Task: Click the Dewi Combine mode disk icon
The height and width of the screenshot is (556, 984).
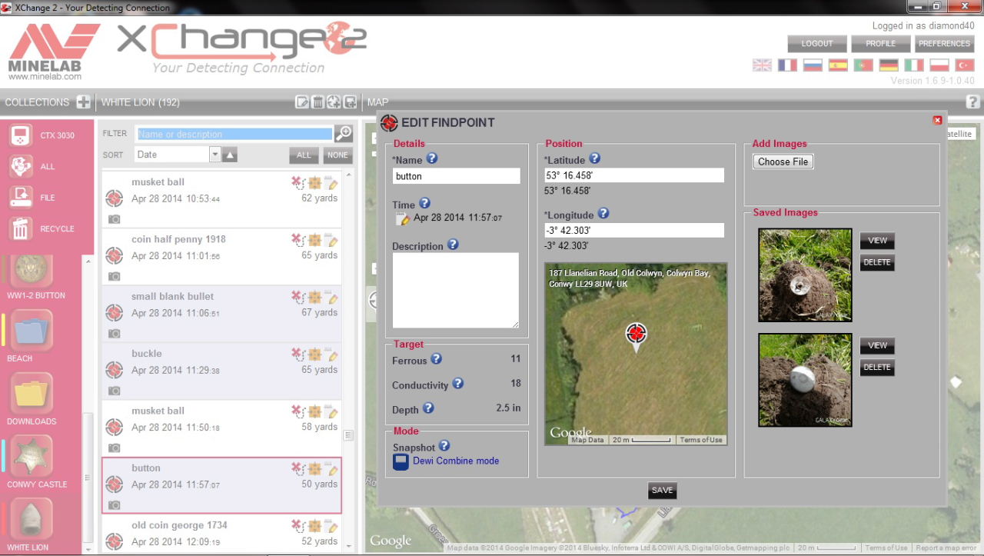Action: click(400, 461)
